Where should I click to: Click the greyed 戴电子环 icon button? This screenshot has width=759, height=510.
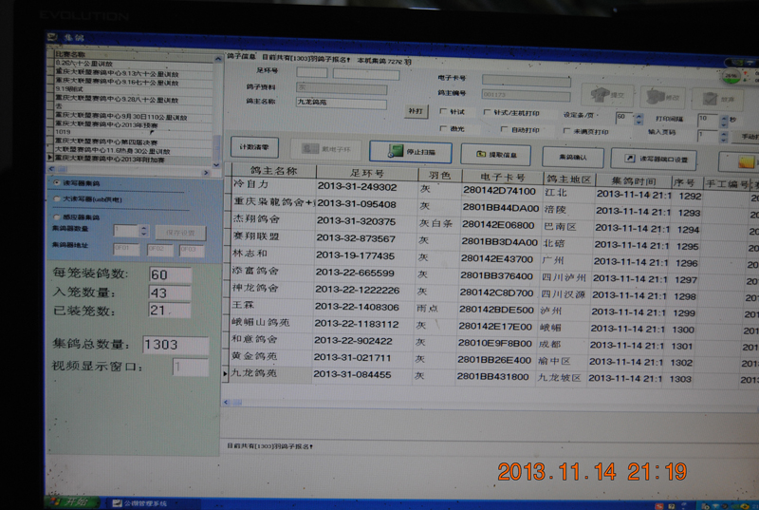(x=324, y=149)
